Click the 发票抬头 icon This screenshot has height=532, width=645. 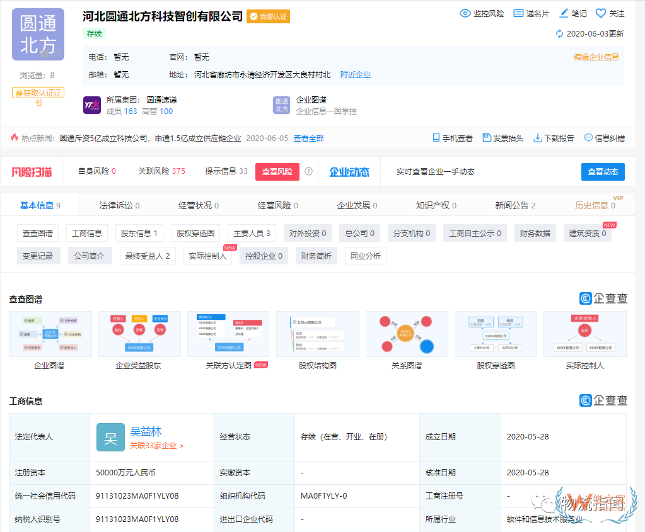click(487, 138)
